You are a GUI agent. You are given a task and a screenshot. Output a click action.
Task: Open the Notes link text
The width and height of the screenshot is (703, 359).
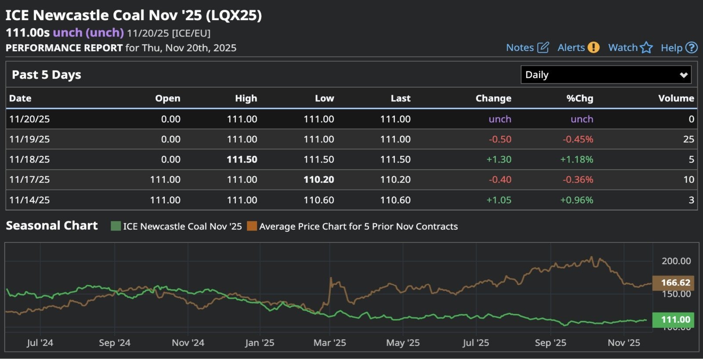520,47
